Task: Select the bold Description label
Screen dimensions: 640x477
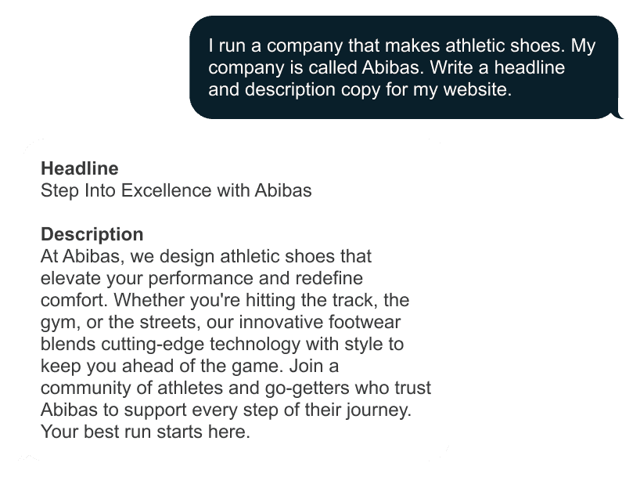Action: click(92, 234)
